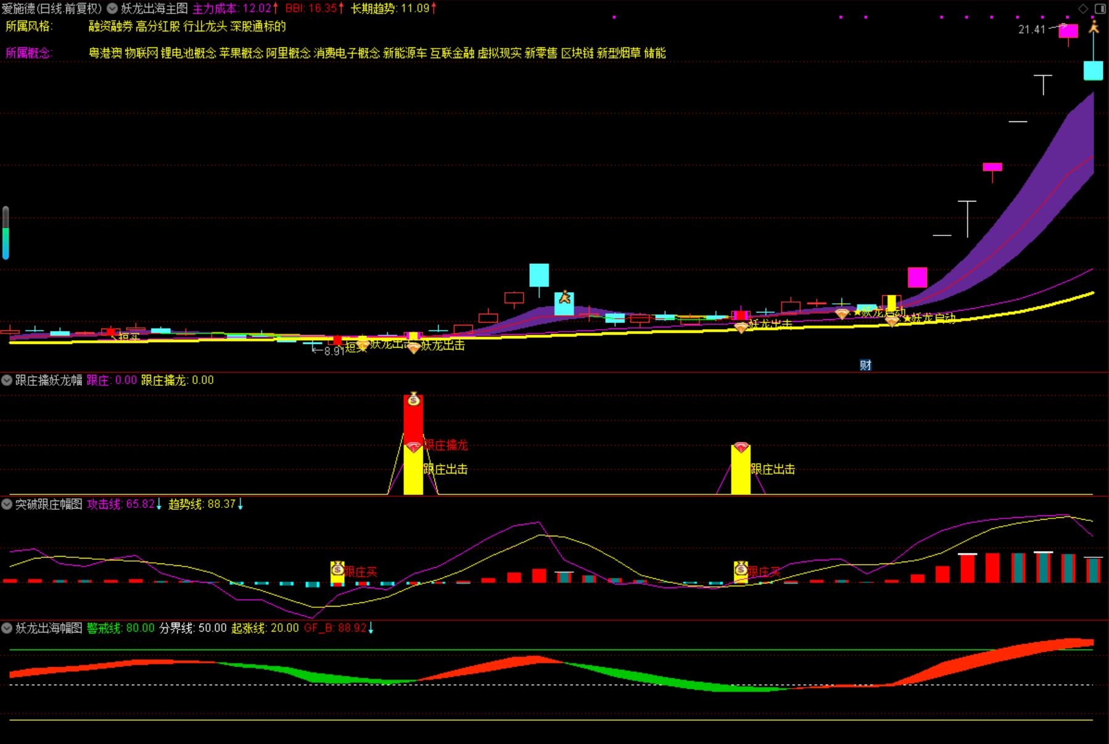Image resolution: width=1109 pixels, height=744 pixels.
Task: Click the 长期趋势: 11.09 value
Action: (x=394, y=9)
